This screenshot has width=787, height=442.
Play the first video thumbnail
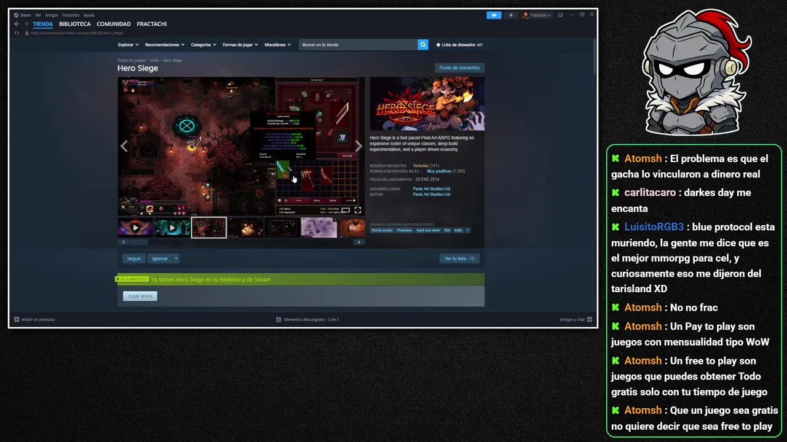point(135,228)
